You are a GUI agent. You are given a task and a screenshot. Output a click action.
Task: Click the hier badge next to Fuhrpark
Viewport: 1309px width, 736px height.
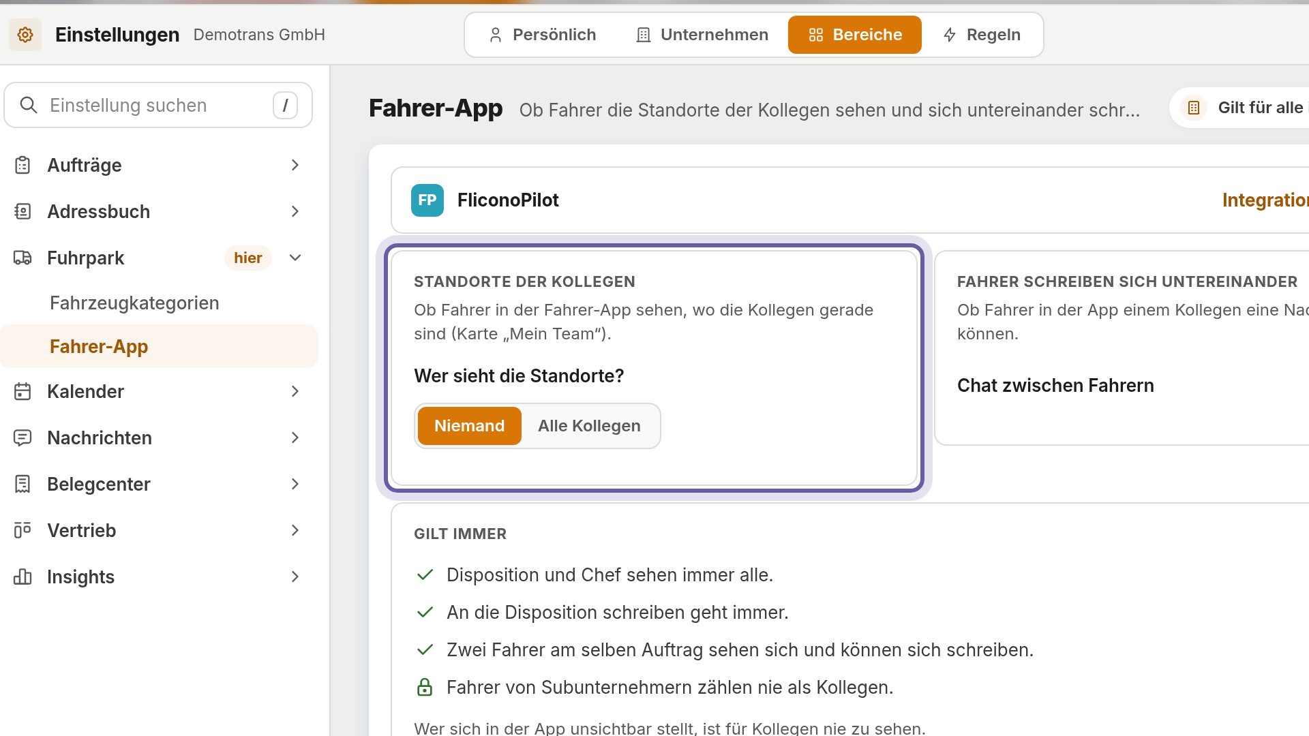coord(248,258)
